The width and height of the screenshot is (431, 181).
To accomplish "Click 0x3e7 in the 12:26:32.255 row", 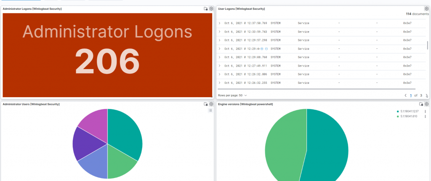I will coord(407,83).
